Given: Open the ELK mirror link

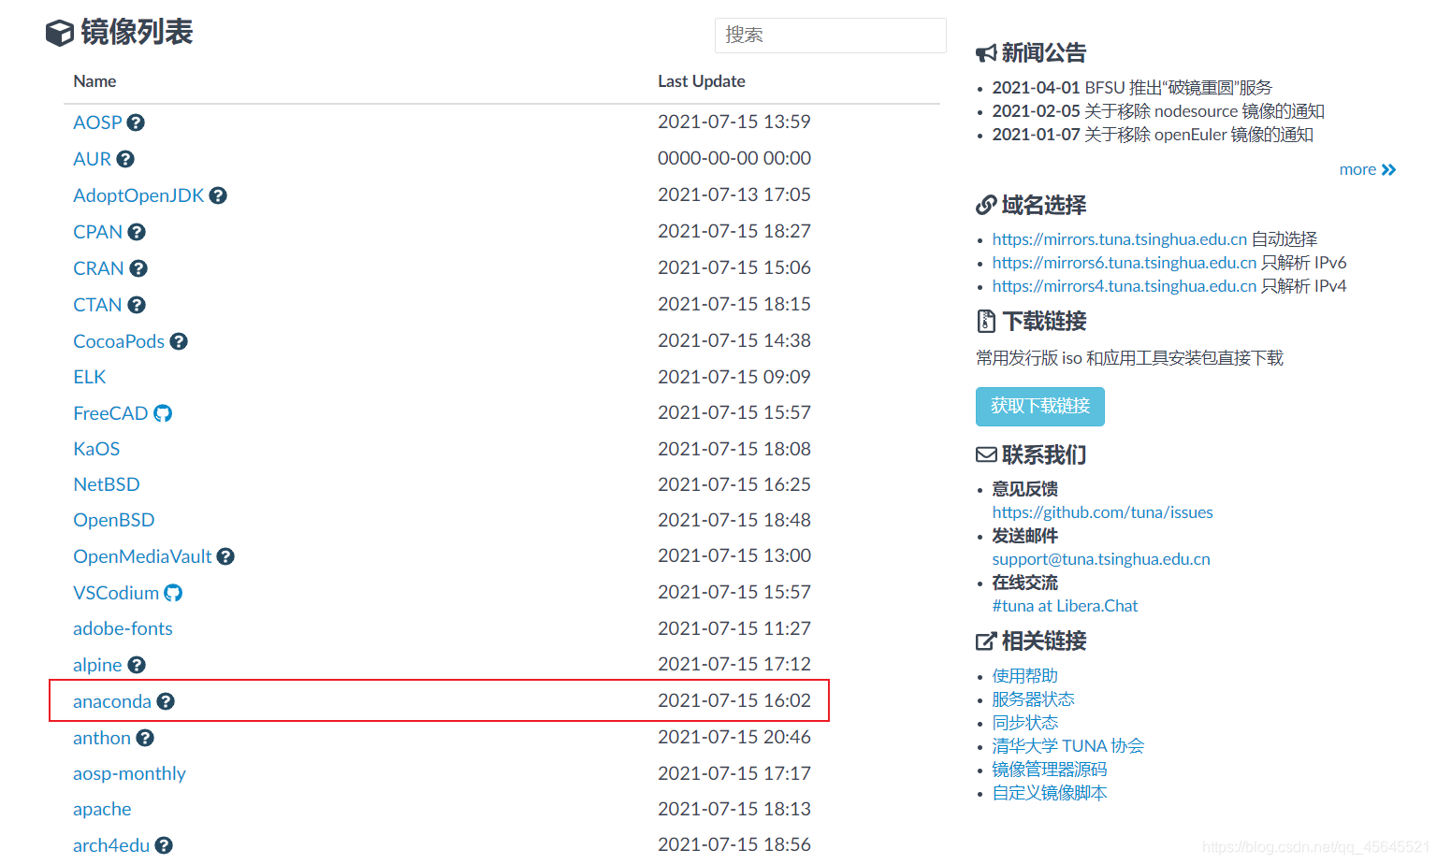Looking at the screenshot, I should pyautogui.click(x=90, y=377).
